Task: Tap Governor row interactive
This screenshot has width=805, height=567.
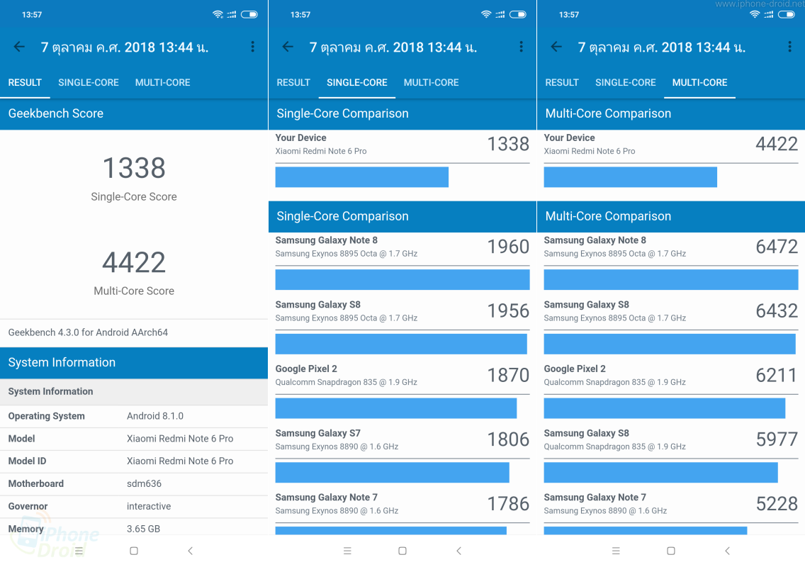Action: point(134,506)
